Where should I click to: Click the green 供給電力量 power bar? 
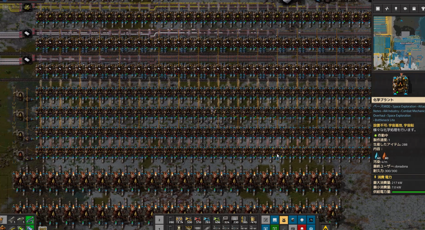pyautogui.click(x=408, y=192)
